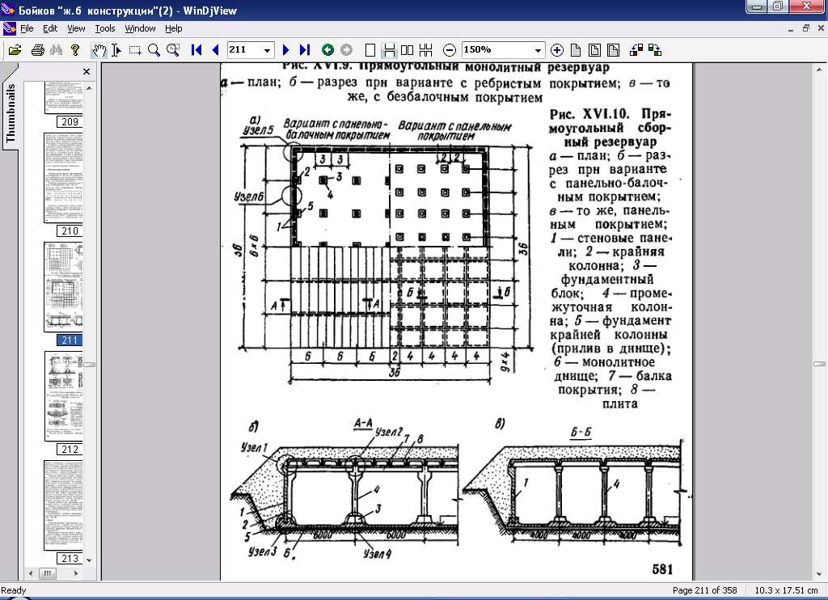
Task: Click the WinDjView icon in the menu bar
Action: coord(9,28)
